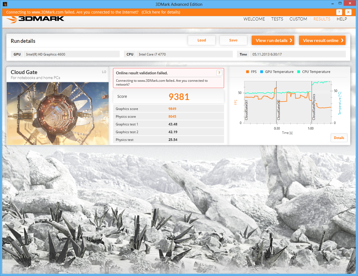
Task: Click View run details button
Action: (x=273, y=40)
